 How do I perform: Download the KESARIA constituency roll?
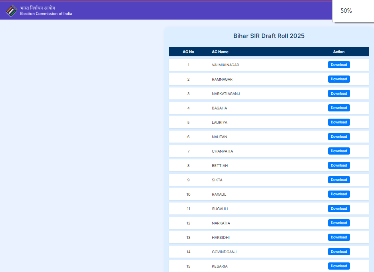[x=338, y=266]
